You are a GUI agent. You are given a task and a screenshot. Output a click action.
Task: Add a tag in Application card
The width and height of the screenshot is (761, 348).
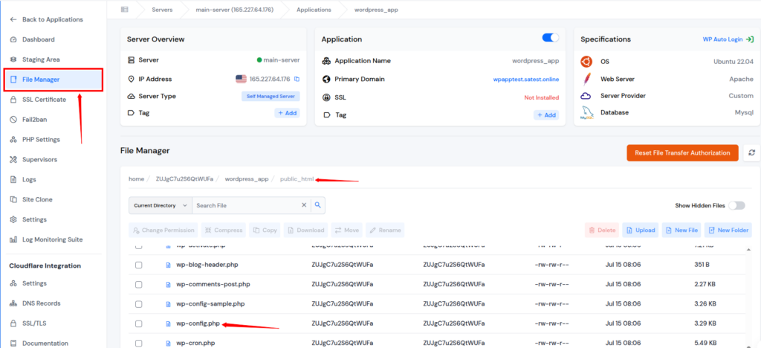click(546, 115)
